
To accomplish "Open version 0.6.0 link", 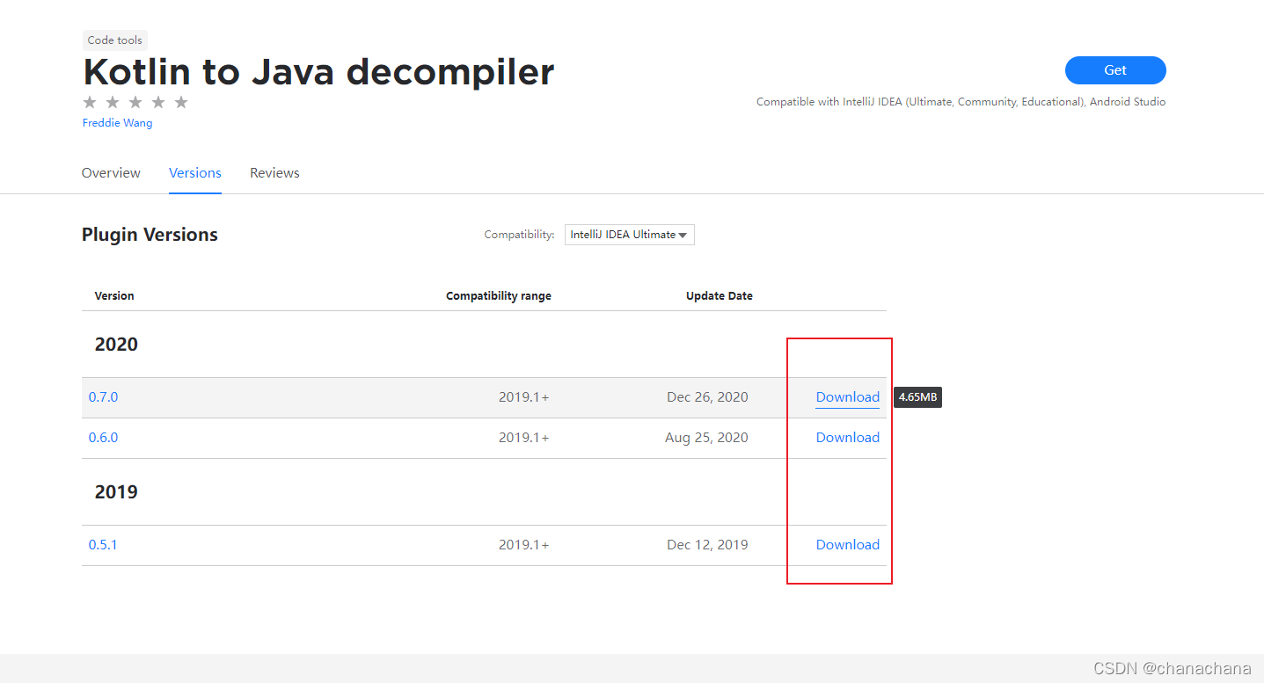I will click(103, 438).
